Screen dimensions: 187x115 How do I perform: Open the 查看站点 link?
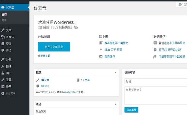click(110, 57)
